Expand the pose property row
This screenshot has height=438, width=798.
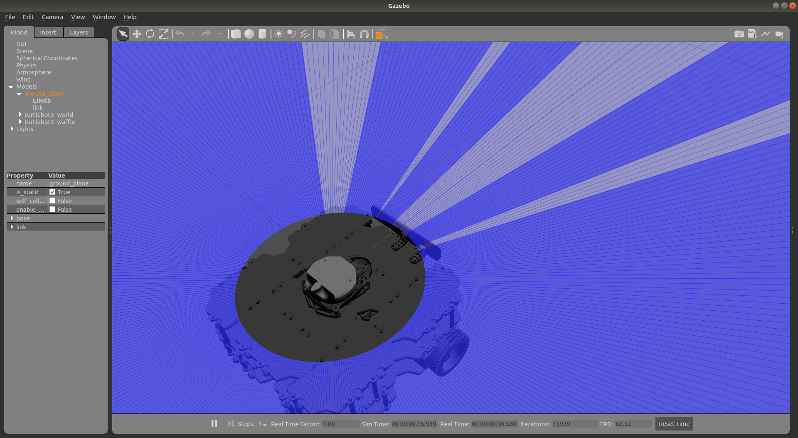coord(12,218)
